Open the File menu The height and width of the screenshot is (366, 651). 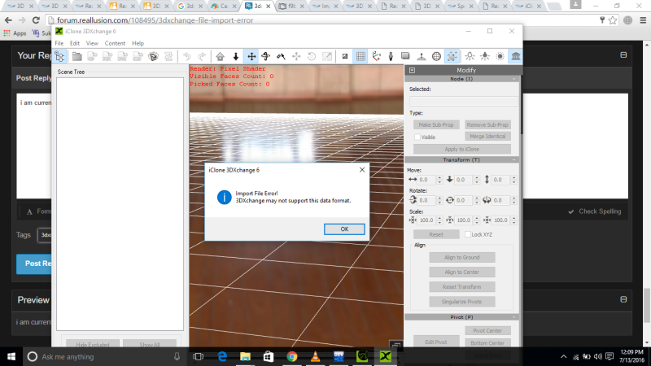pyautogui.click(x=59, y=43)
